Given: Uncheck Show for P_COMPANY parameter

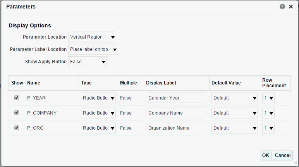Looking at the screenshot, I should point(17,113).
